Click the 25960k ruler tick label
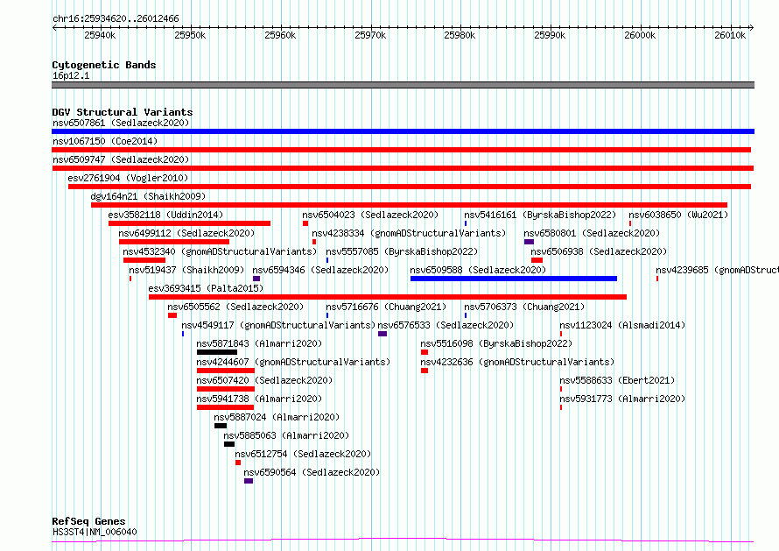 point(280,35)
